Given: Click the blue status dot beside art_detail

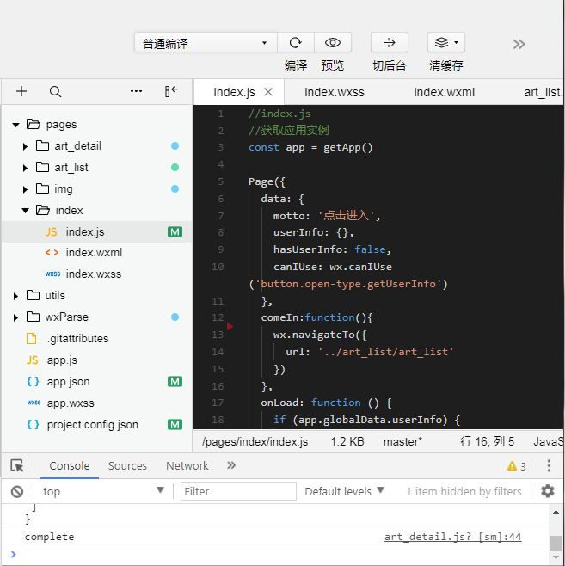Looking at the screenshot, I should pos(175,146).
